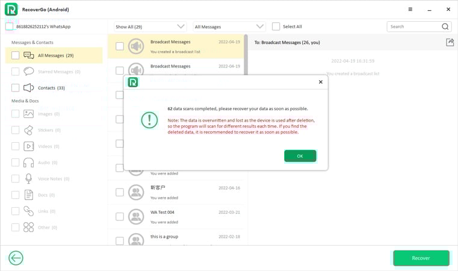Viewport: 458px width, 271px height.
Task: Check the Select All checkbox
Action: tap(276, 26)
